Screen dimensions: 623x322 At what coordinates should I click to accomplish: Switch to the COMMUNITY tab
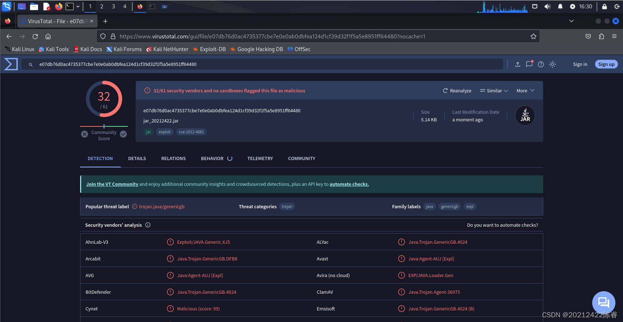click(302, 159)
